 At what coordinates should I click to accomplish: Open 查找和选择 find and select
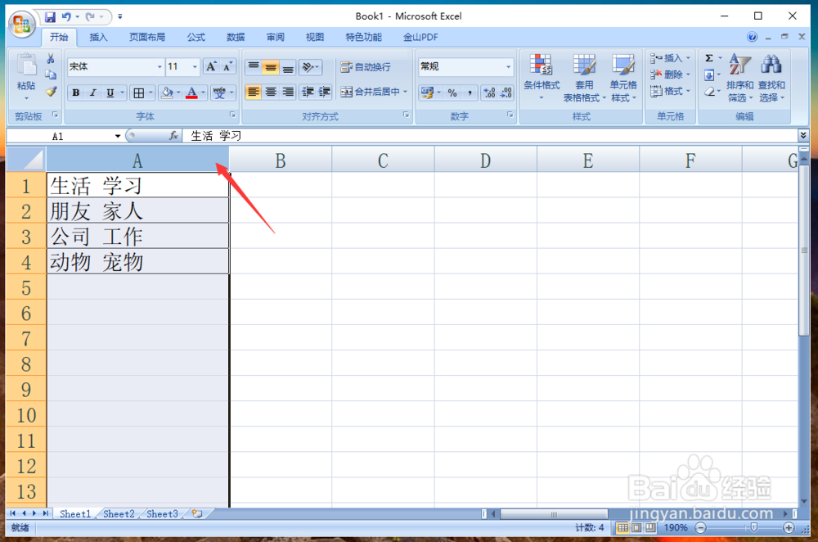coord(771,77)
